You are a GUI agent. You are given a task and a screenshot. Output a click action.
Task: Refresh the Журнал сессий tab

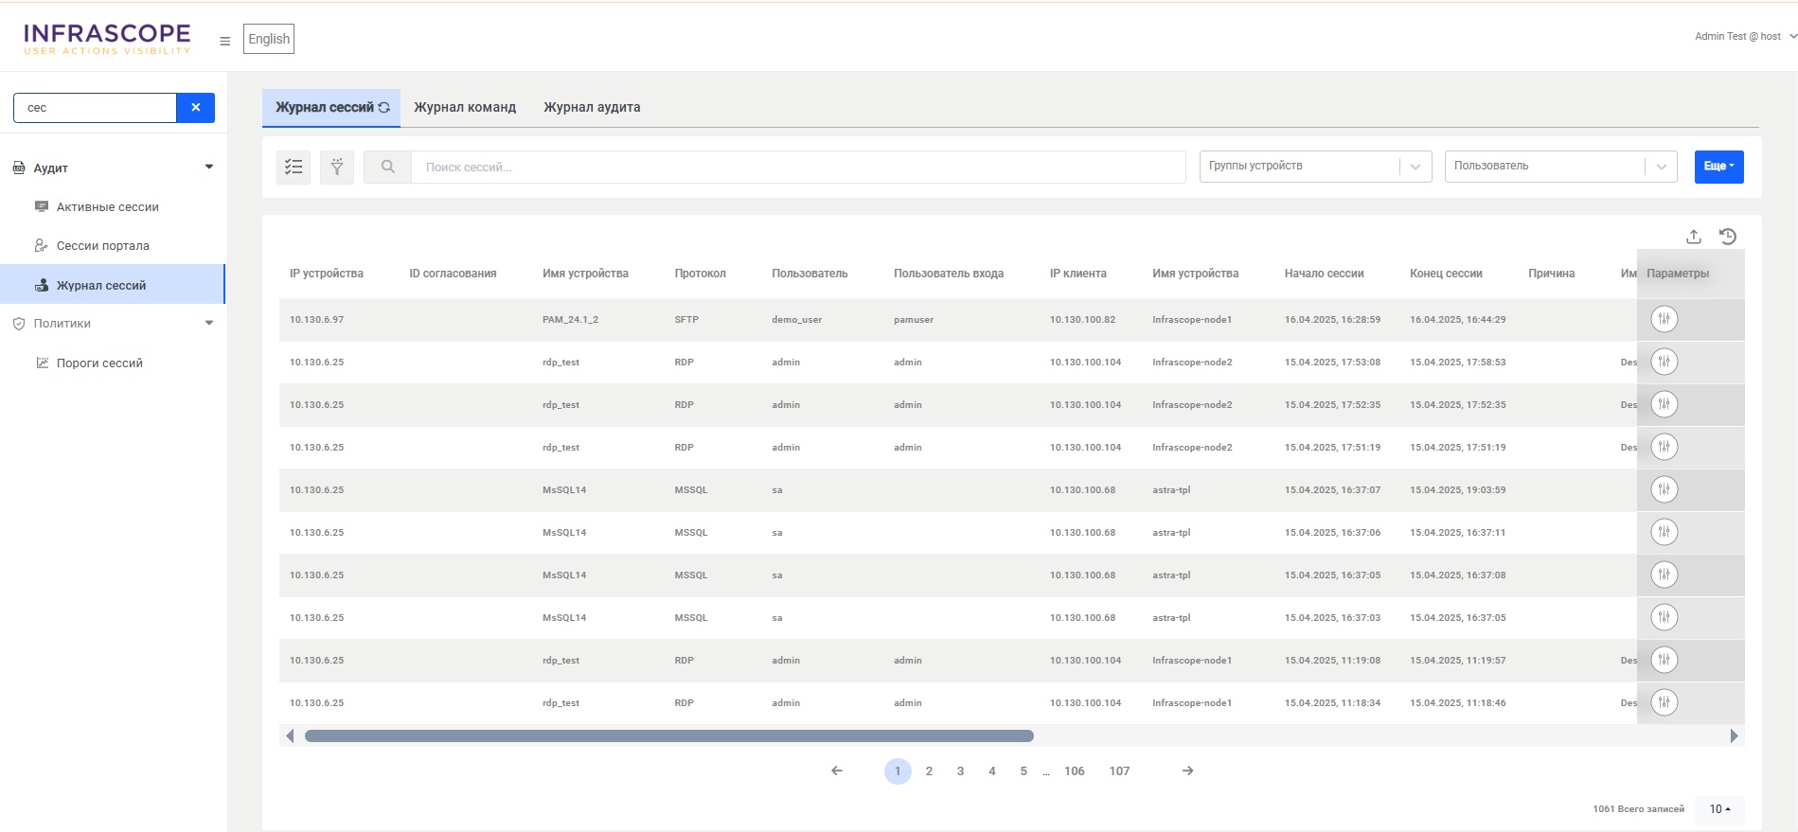click(384, 108)
